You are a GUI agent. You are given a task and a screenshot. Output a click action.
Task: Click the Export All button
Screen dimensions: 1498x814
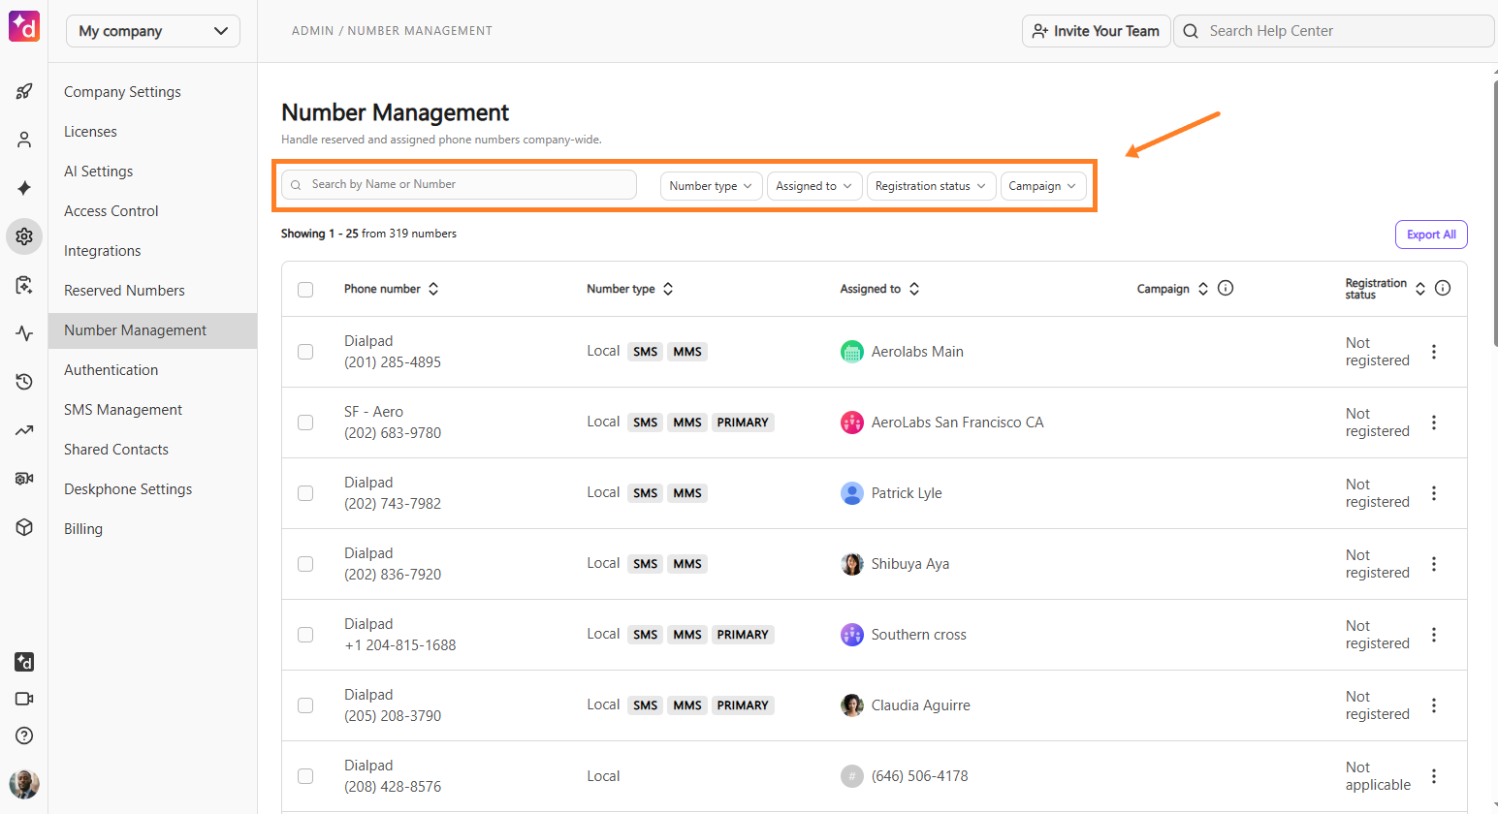click(x=1431, y=235)
